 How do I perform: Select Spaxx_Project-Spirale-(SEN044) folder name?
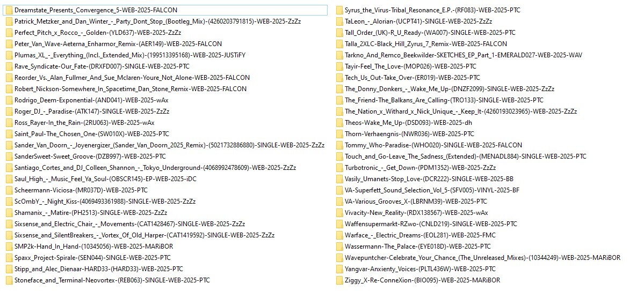pyautogui.click(x=92, y=257)
